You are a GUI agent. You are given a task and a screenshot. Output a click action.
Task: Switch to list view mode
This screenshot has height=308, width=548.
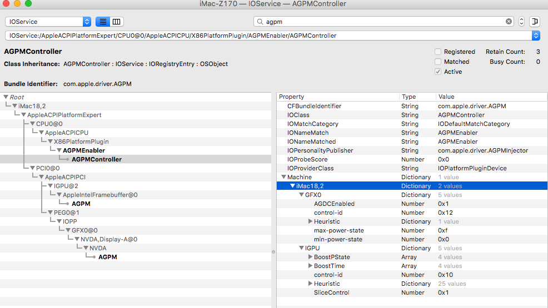(103, 22)
